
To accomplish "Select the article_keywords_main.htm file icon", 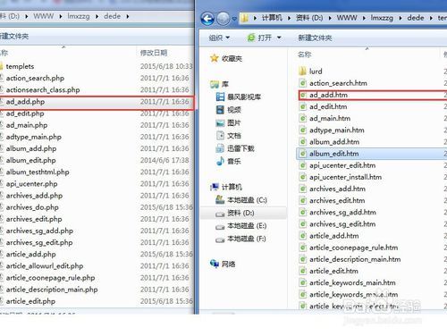I will coord(303,282).
